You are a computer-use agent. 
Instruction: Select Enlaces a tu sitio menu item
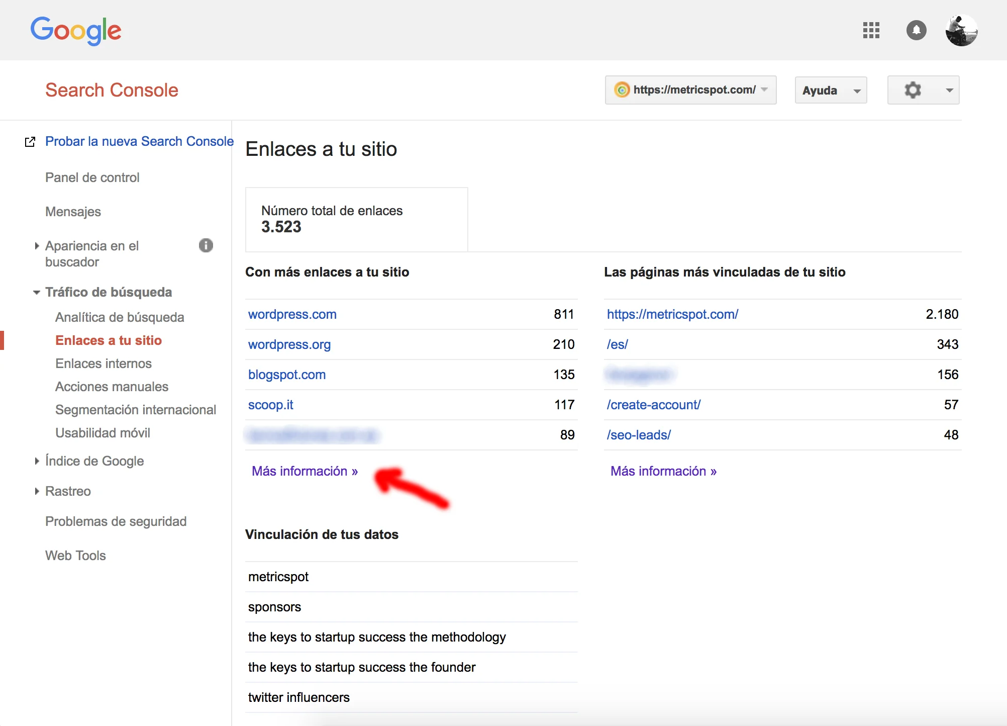pyautogui.click(x=109, y=340)
